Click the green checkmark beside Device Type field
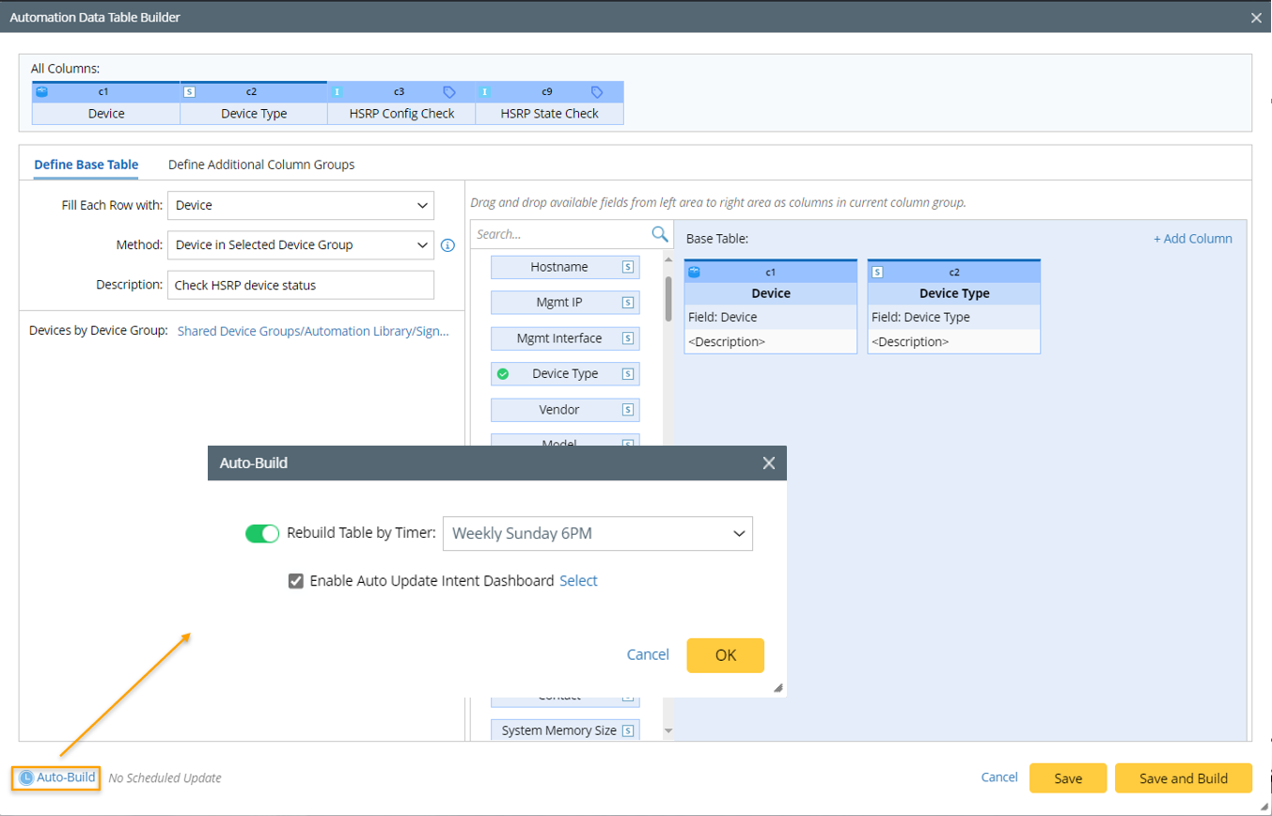The image size is (1272, 816). pyautogui.click(x=503, y=374)
